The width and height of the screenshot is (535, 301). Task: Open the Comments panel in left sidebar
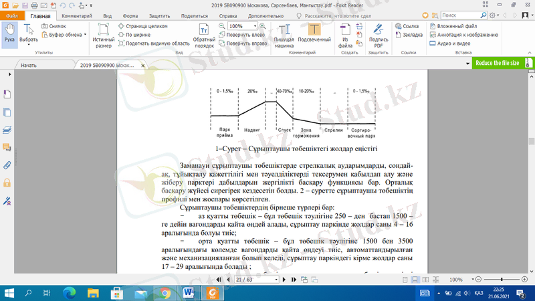pyautogui.click(x=7, y=147)
